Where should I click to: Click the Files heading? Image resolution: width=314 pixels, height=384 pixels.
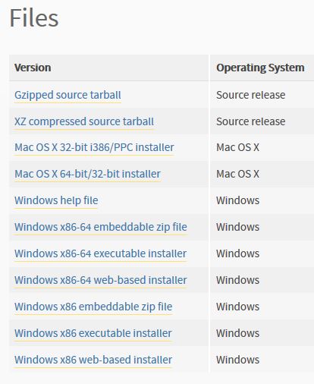point(34,17)
